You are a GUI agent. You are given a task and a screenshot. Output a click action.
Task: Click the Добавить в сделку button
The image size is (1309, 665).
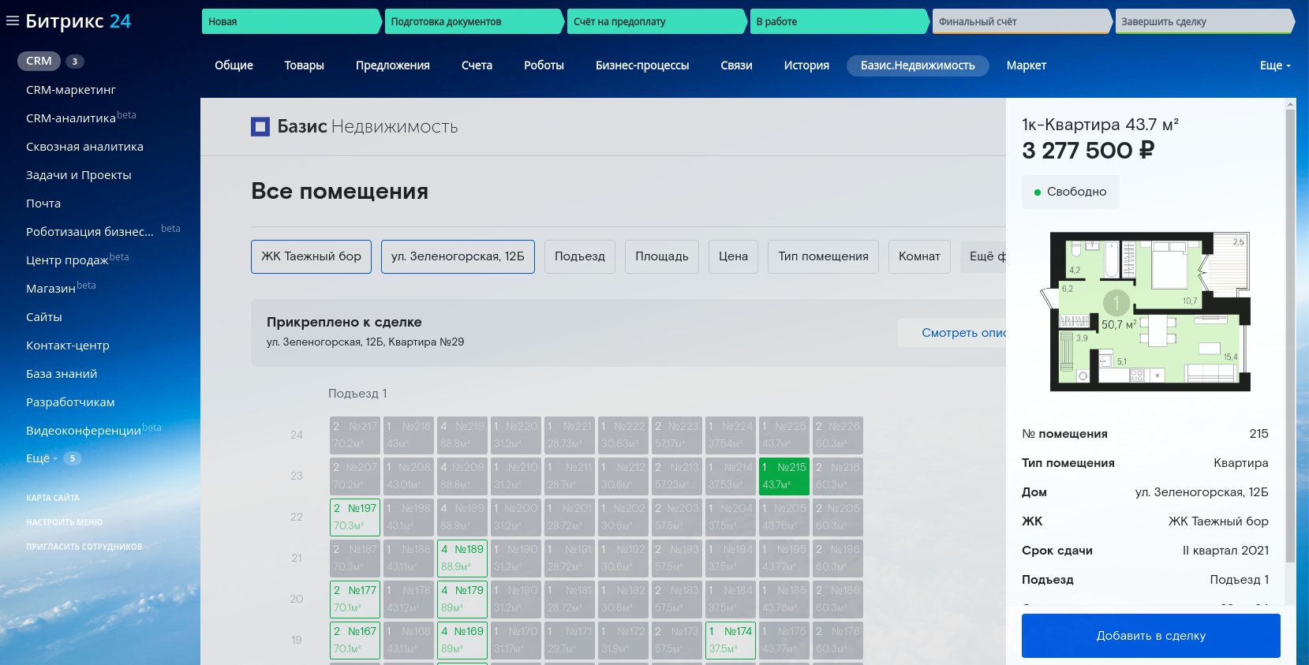click(1151, 636)
